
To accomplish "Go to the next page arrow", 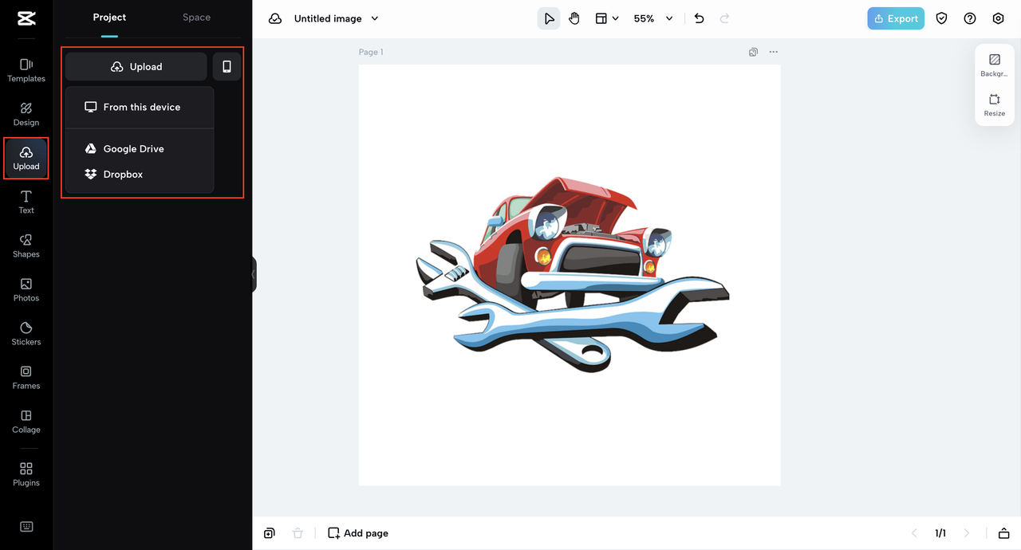I will pos(967,533).
